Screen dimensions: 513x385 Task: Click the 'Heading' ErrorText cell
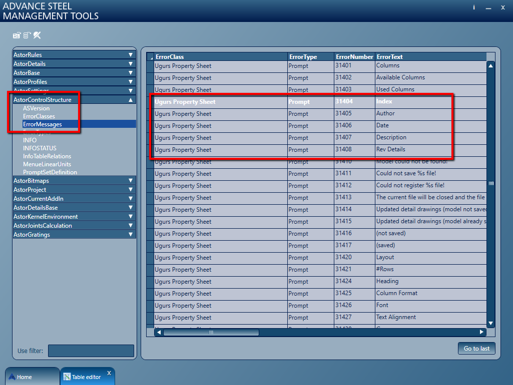[431, 282]
